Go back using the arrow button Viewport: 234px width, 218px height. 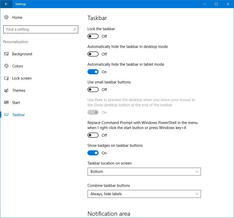point(6,4)
